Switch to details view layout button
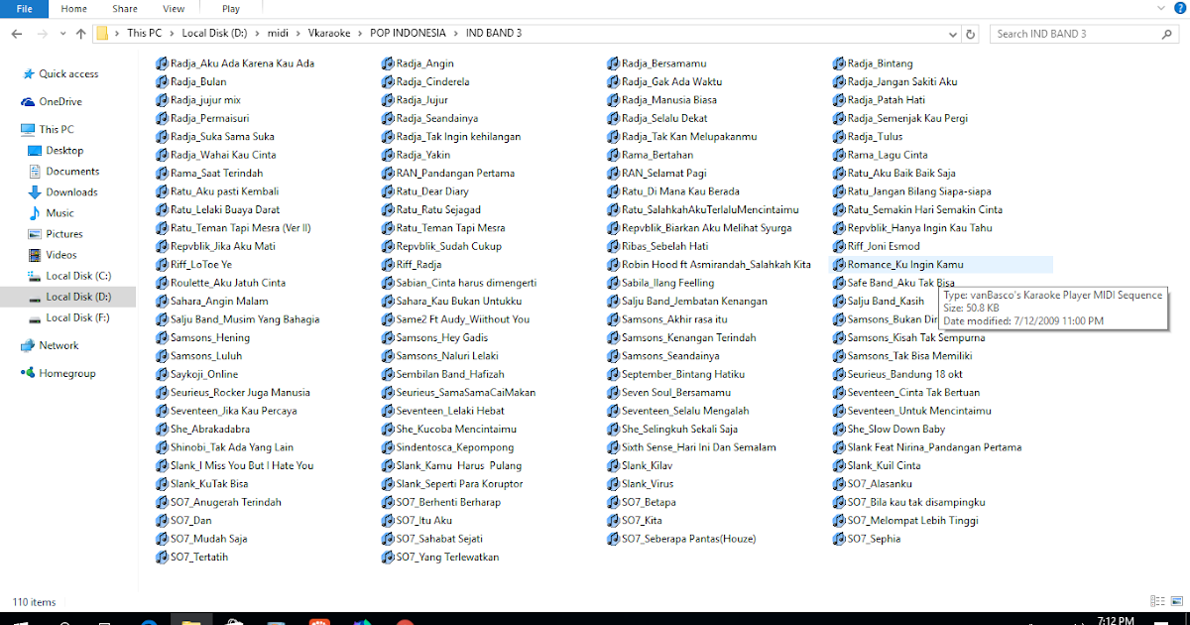 tap(1158, 601)
